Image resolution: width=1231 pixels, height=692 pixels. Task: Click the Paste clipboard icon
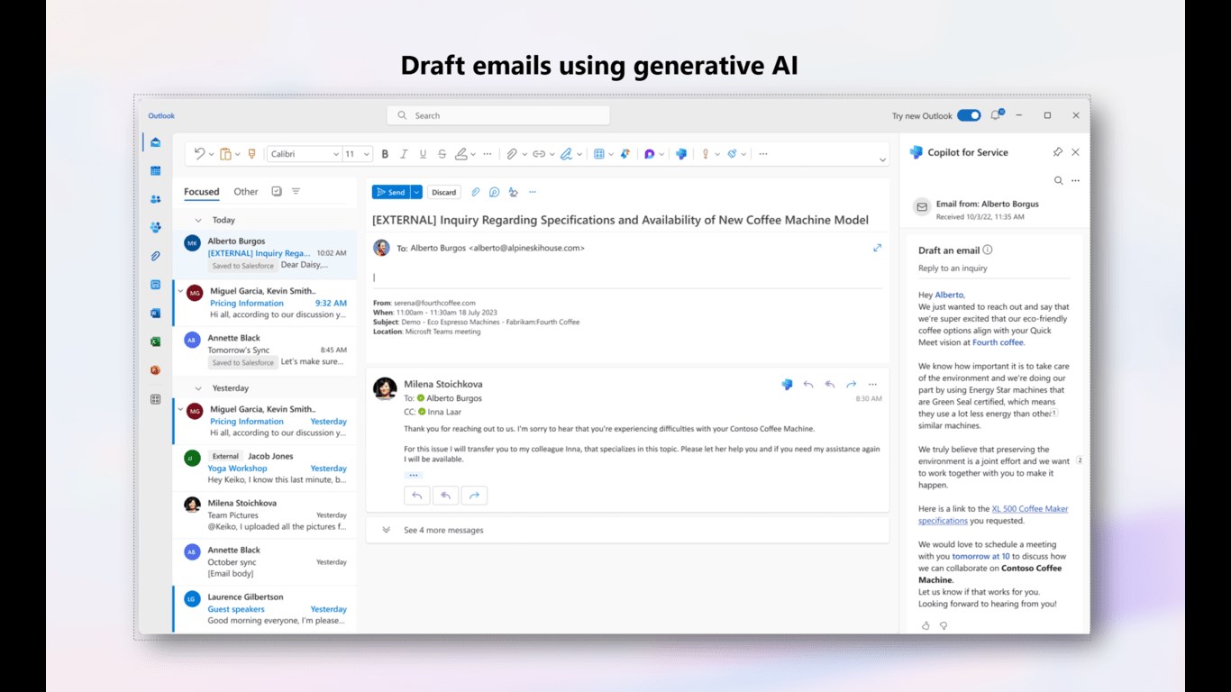click(x=225, y=154)
